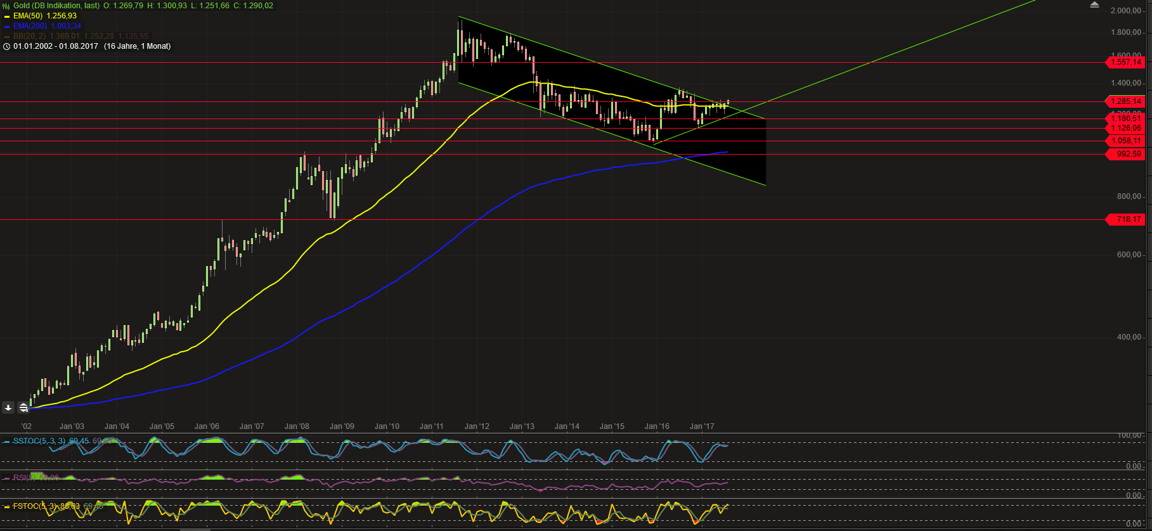
Task: Select the EMA(200) indicator label
Action: [30, 26]
